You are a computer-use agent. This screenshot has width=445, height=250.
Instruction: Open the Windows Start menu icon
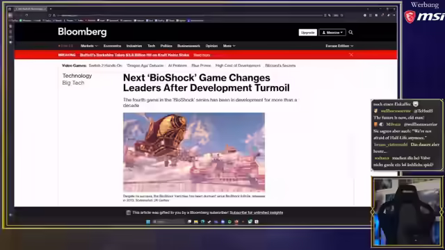pyautogui.click(x=148, y=222)
